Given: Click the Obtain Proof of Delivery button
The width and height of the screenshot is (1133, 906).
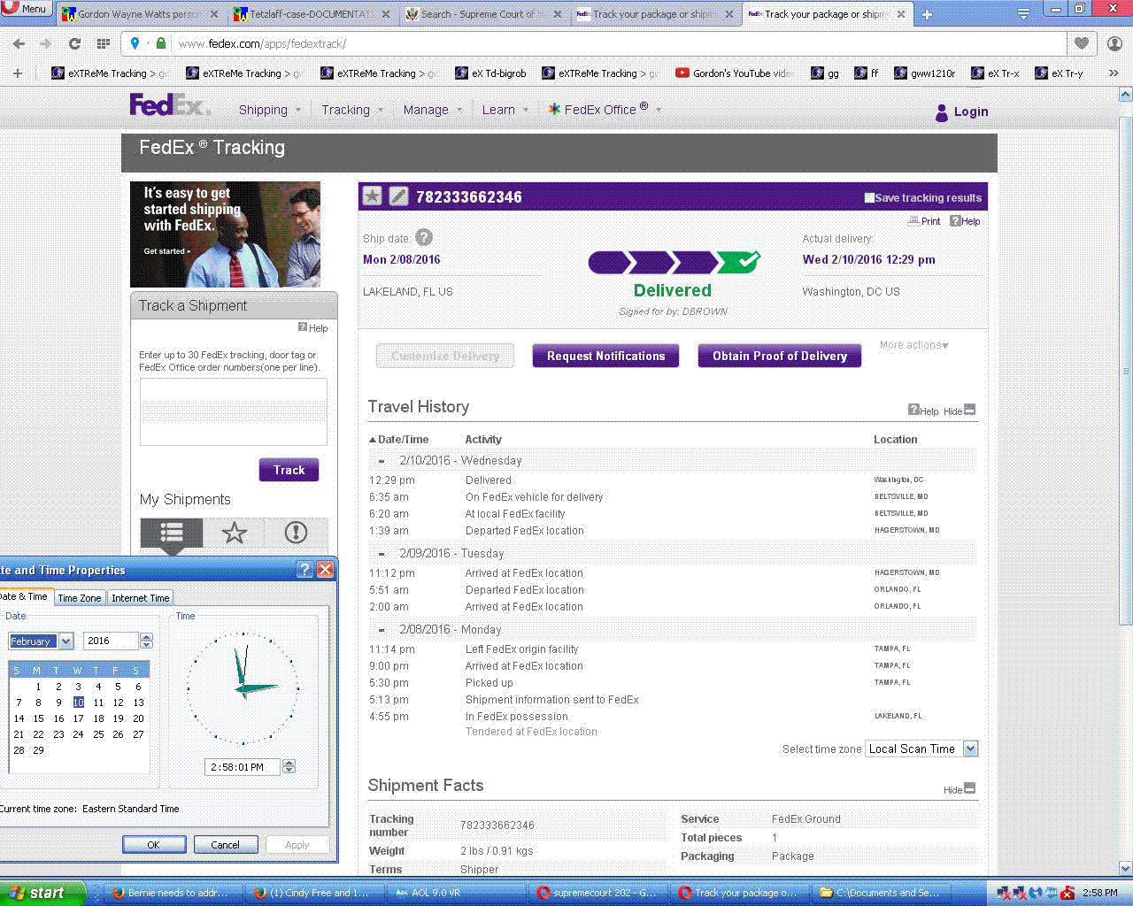Looking at the screenshot, I should point(779,356).
